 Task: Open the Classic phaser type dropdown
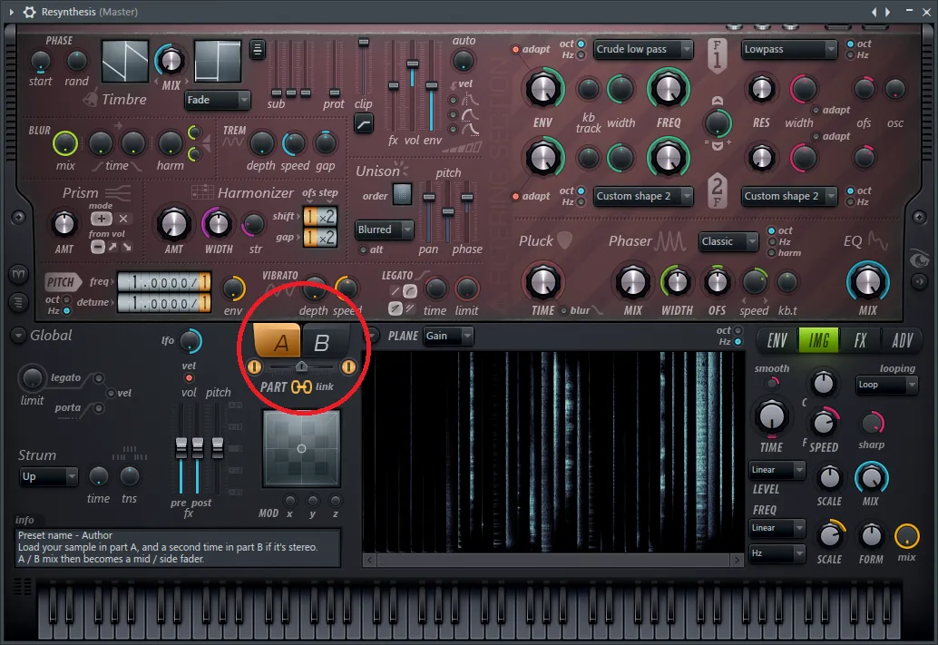pos(729,241)
